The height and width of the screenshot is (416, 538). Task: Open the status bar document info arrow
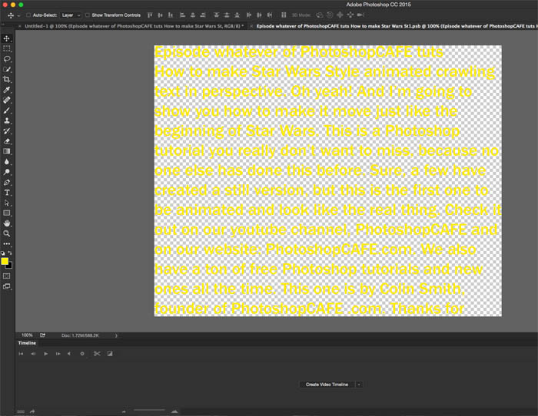click(116, 335)
